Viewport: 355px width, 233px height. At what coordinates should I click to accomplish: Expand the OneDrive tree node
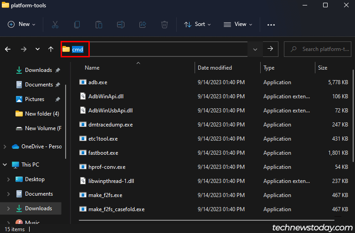point(5,147)
